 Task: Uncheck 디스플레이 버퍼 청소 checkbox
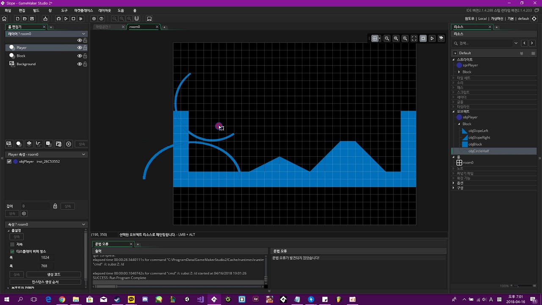click(12, 251)
